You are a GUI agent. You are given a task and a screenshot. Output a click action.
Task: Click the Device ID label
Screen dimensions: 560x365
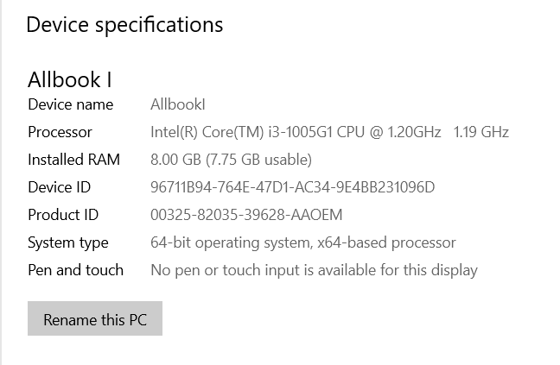(59, 187)
